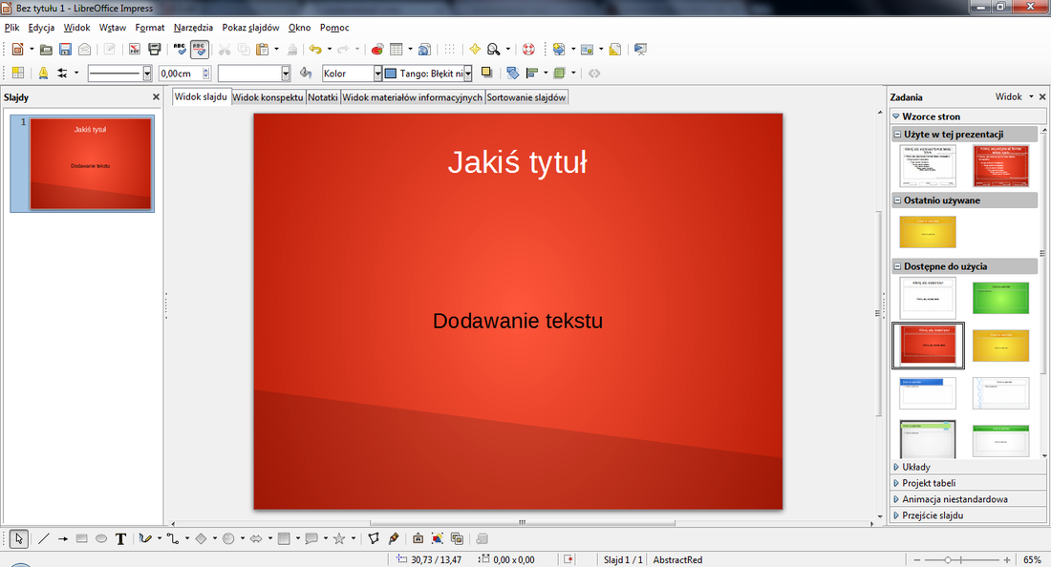This screenshot has width=1051, height=567.
Task: Expand the Układy section
Action: click(x=896, y=467)
